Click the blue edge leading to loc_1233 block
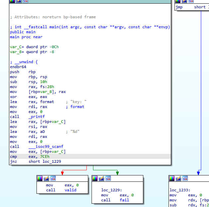This screenshot has height=207, width=209. pos(201,91)
